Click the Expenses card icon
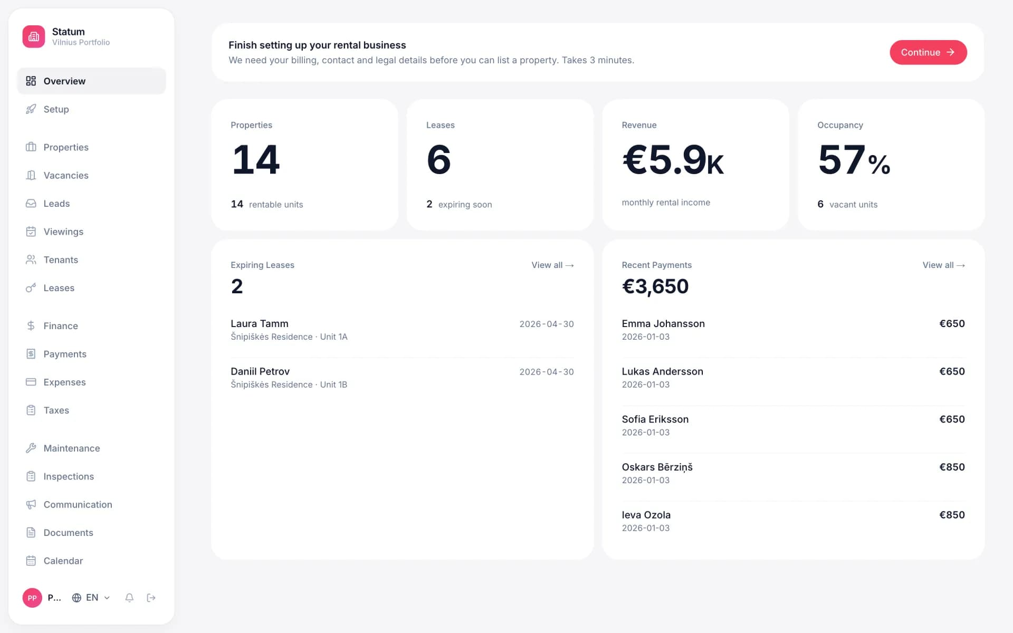Image resolution: width=1013 pixels, height=633 pixels. (31, 382)
